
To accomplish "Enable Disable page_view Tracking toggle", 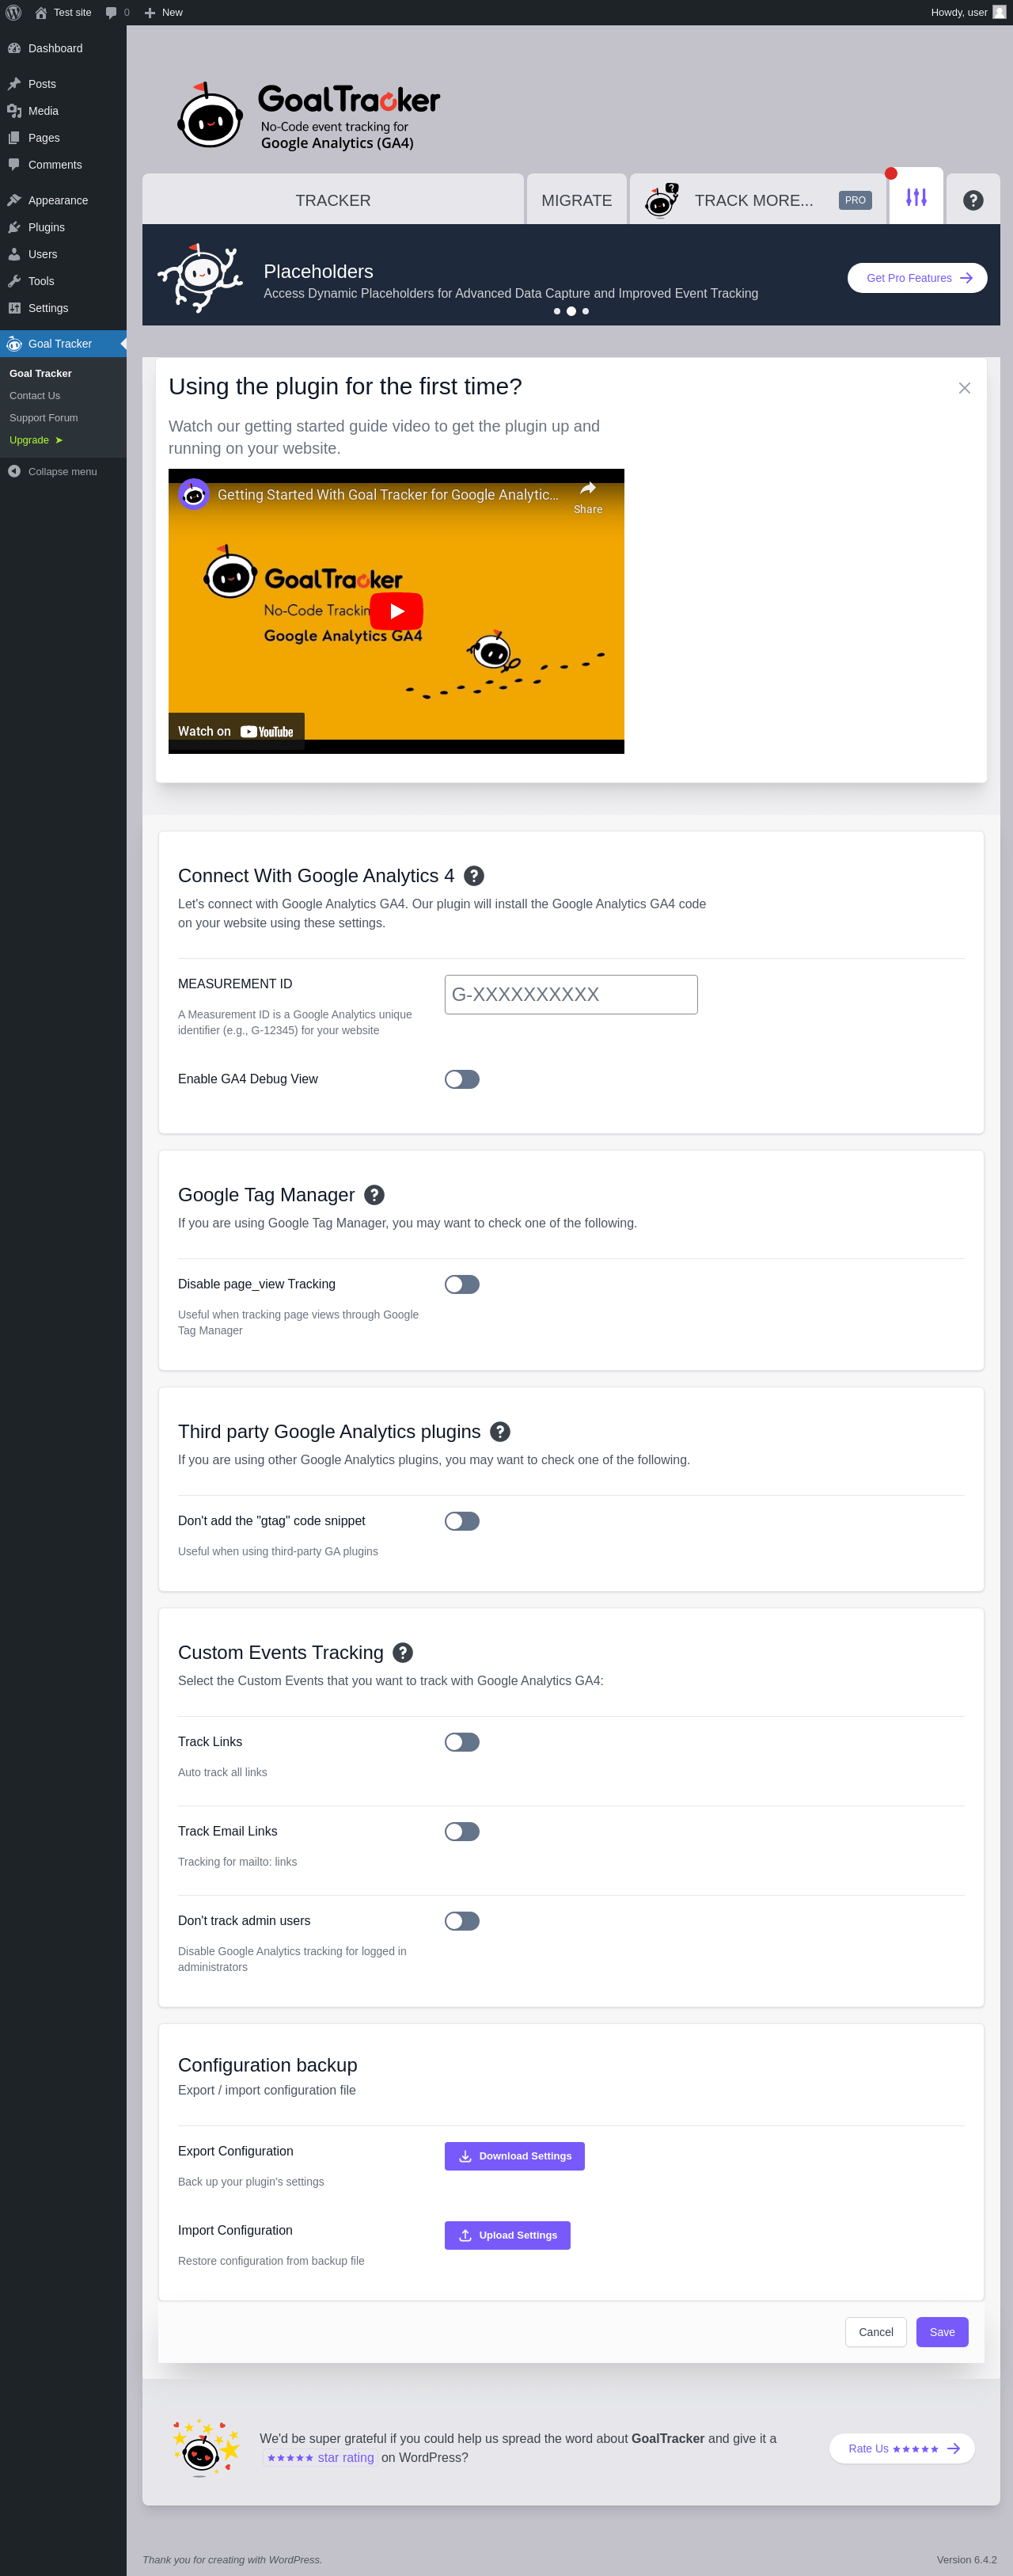I will coord(461,1284).
